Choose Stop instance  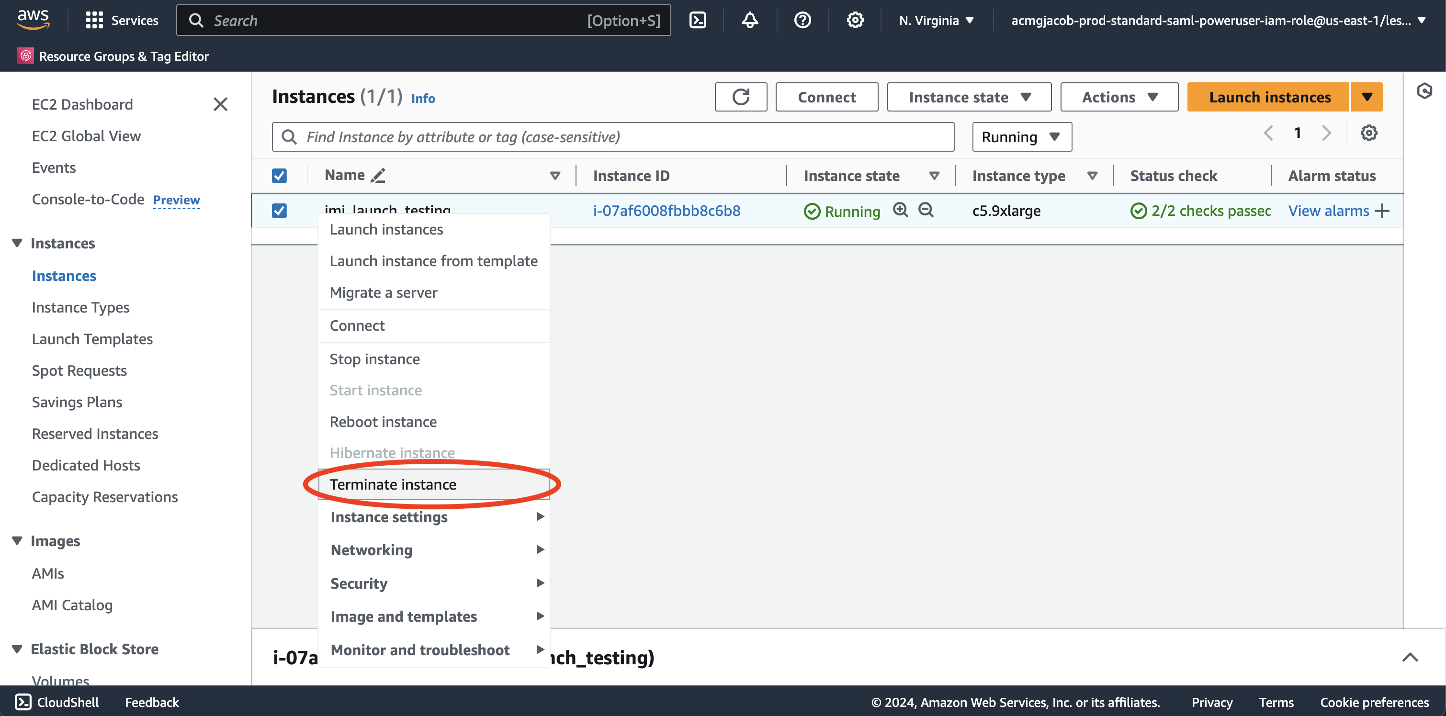(x=433, y=359)
